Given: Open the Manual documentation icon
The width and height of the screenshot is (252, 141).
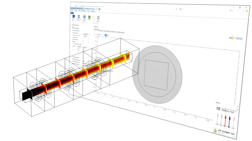Looking at the screenshot, I should point(98,18).
